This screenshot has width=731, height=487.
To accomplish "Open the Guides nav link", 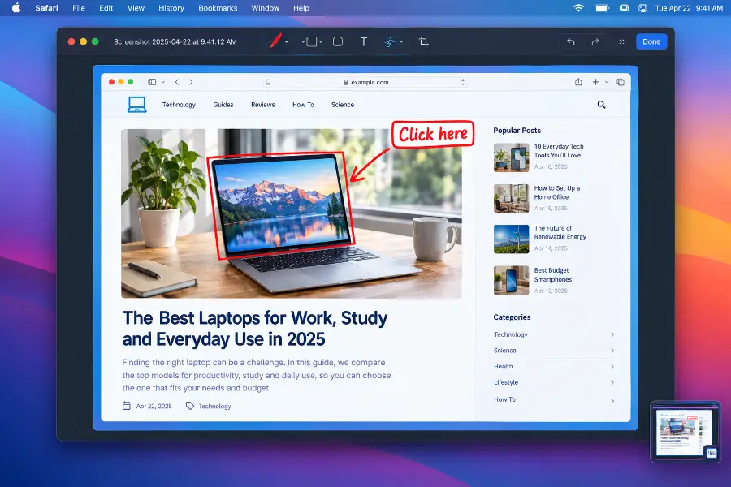I will coord(223,105).
